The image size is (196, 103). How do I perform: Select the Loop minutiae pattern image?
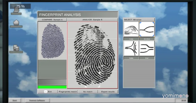click(x=131, y=29)
